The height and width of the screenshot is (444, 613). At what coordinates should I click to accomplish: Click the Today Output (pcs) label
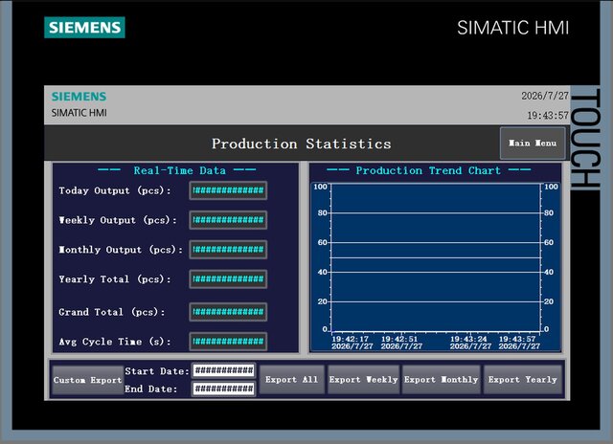(115, 190)
